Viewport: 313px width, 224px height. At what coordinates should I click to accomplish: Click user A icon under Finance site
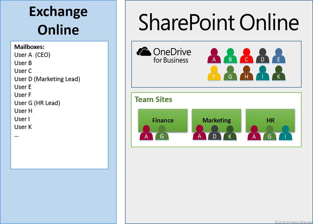click(x=146, y=133)
